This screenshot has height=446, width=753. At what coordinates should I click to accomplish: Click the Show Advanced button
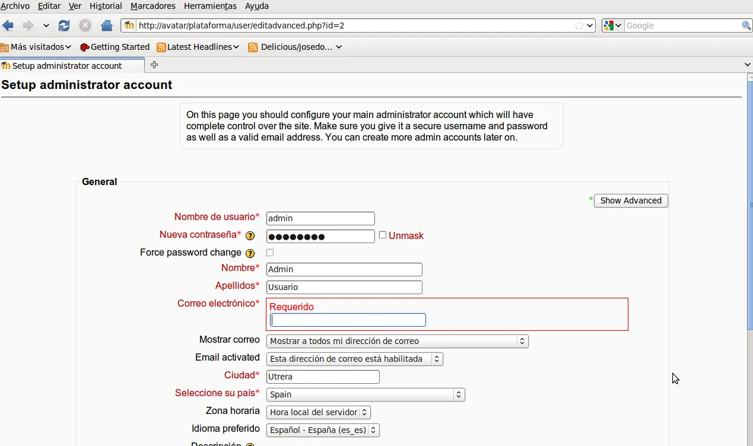[631, 200]
